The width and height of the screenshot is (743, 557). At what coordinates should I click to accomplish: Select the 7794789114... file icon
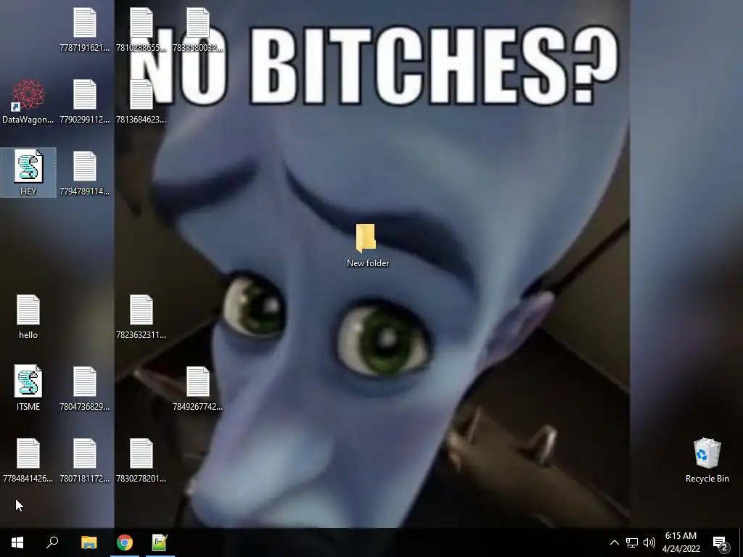tap(85, 166)
